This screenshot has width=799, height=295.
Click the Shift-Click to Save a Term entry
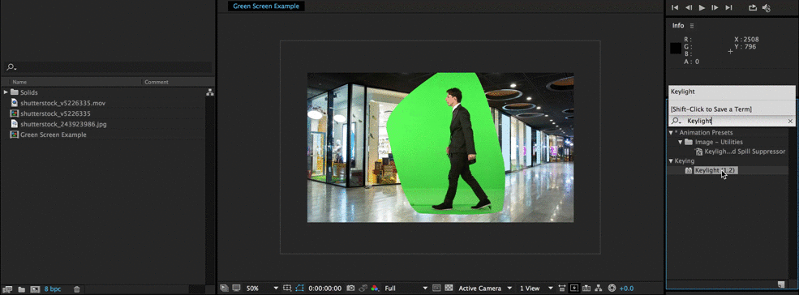[x=732, y=109]
